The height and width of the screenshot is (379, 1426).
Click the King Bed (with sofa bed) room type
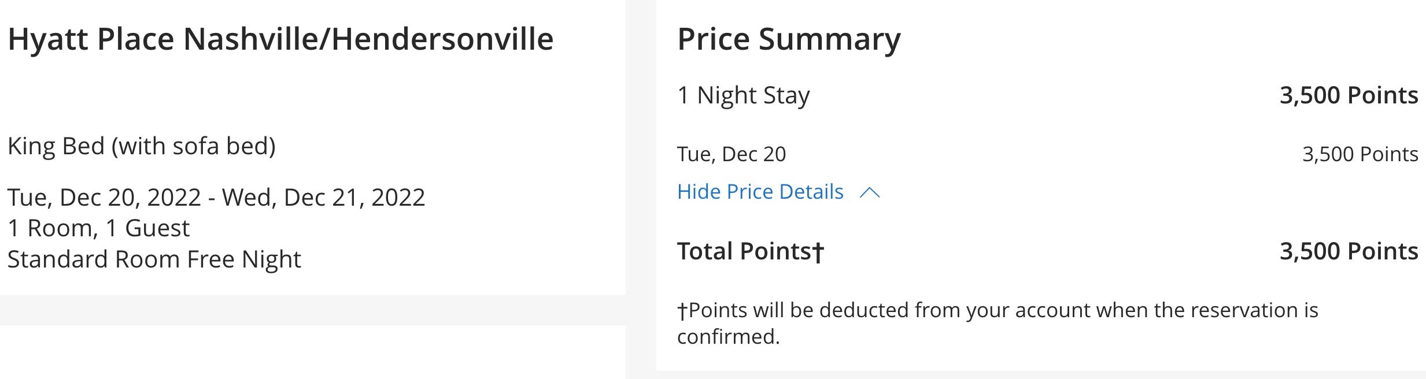[x=142, y=146]
